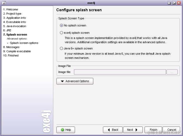The image size is (183, 136).
Task: Go to step 5. Java invocation
Action: click(x=15, y=26)
